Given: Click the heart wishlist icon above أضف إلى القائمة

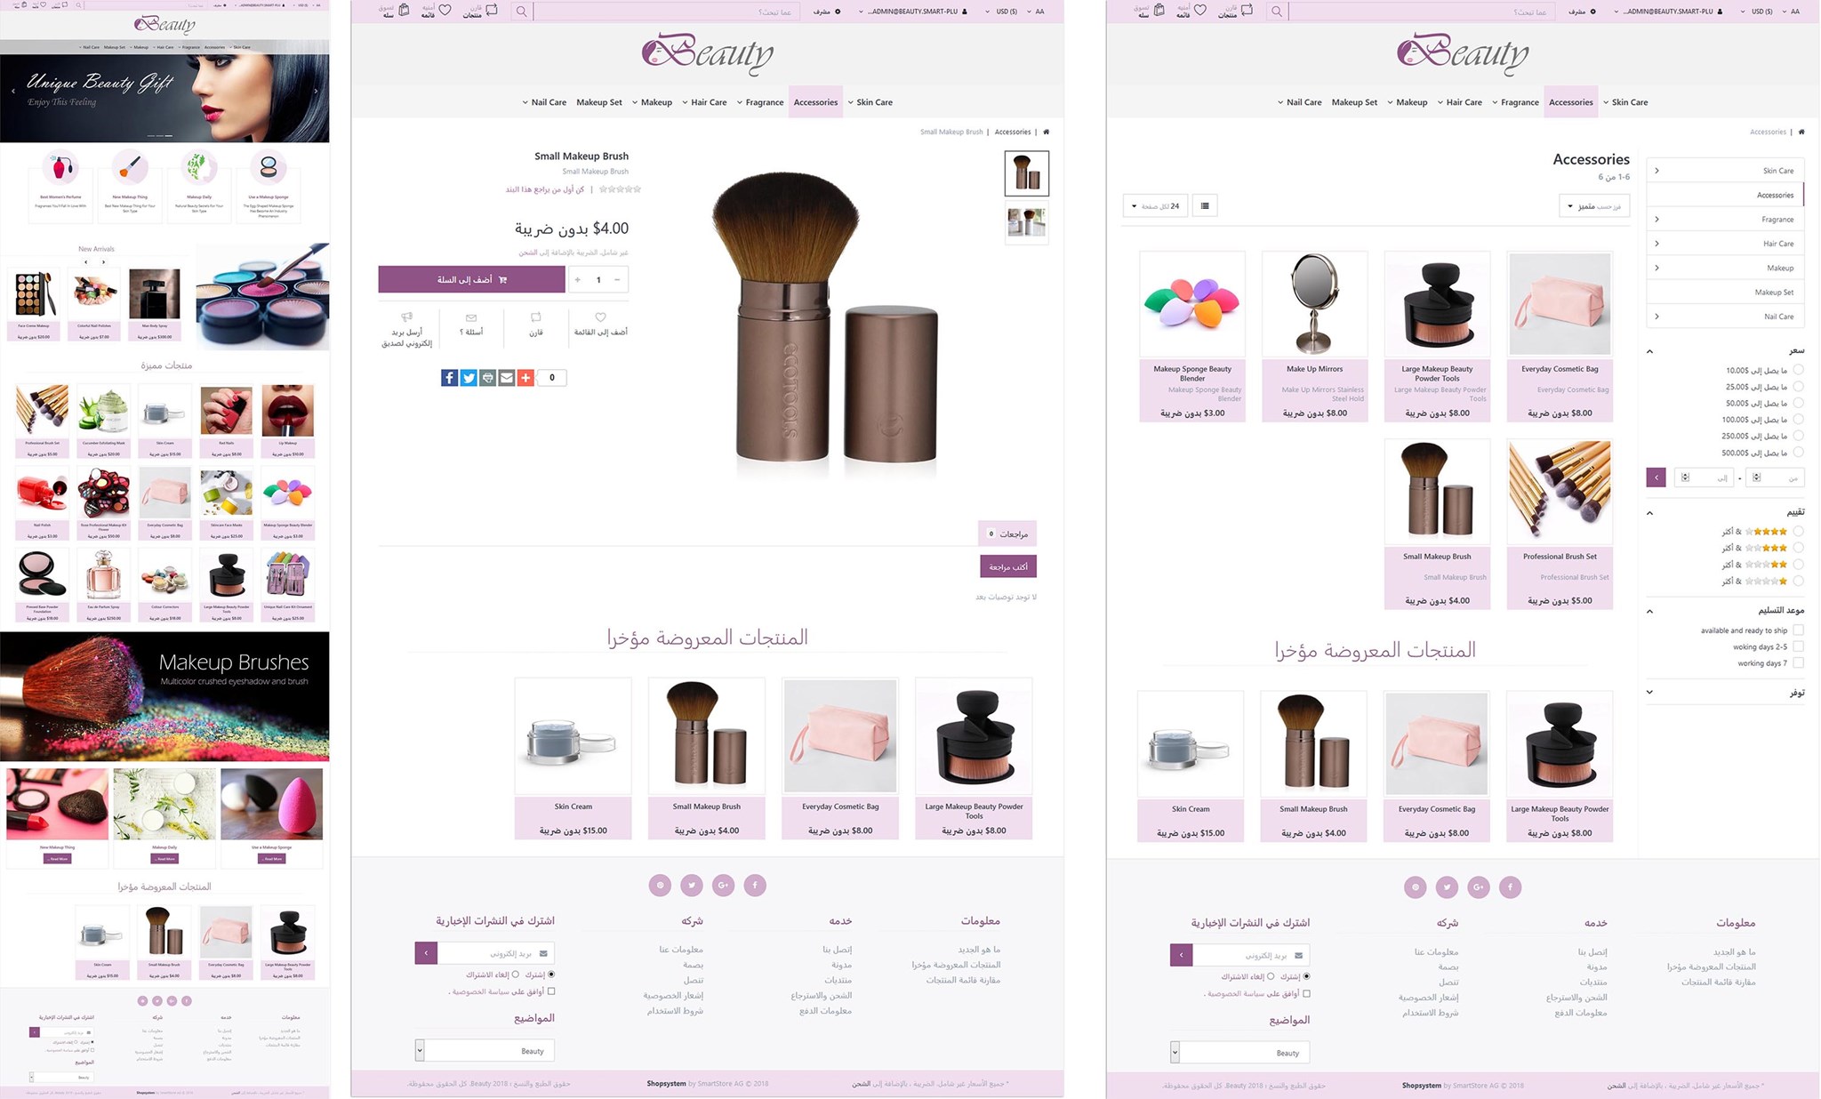Looking at the screenshot, I should [x=600, y=317].
